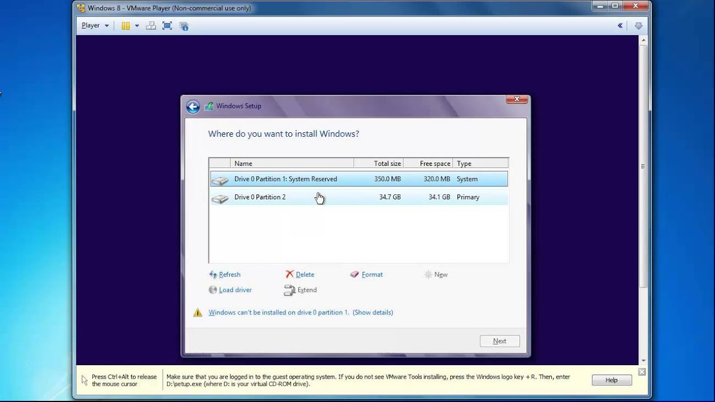The image size is (715, 402).
Task: Click the System type cell
Action: point(467,179)
